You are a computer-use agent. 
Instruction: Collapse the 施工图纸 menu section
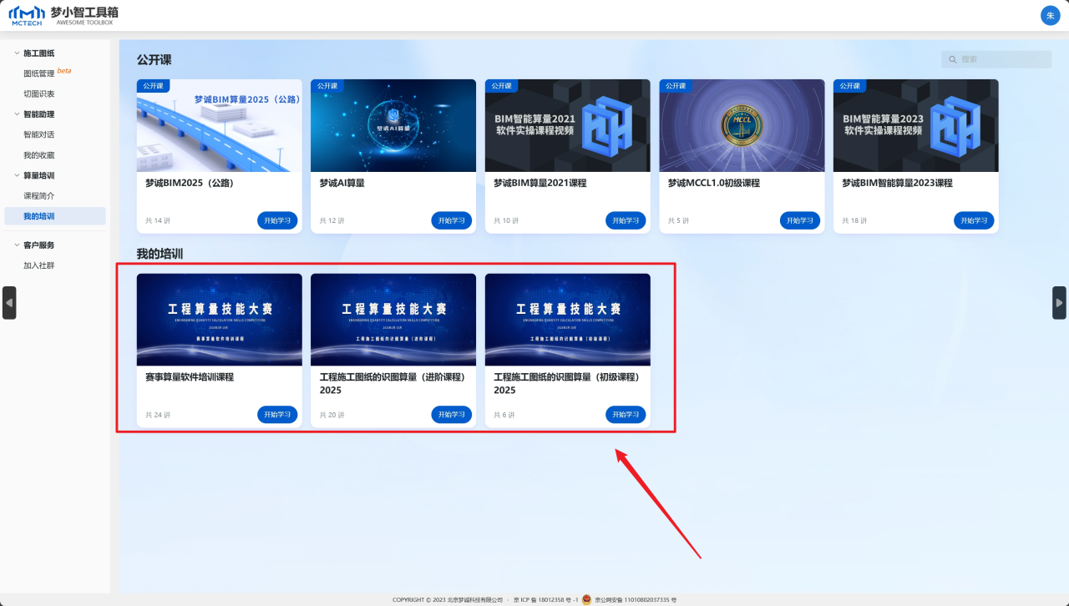pyautogui.click(x=17, y=53)
